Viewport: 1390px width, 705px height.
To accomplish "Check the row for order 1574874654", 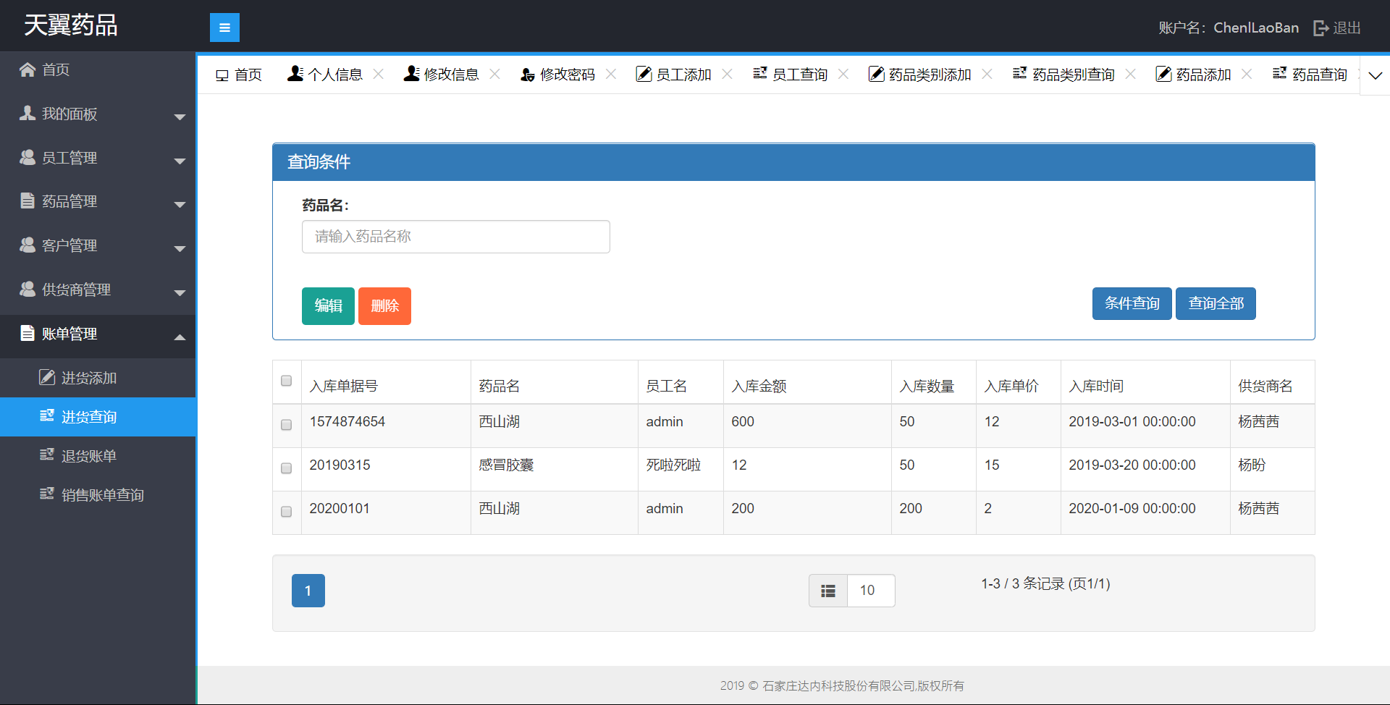I will (x=287, y=425).
